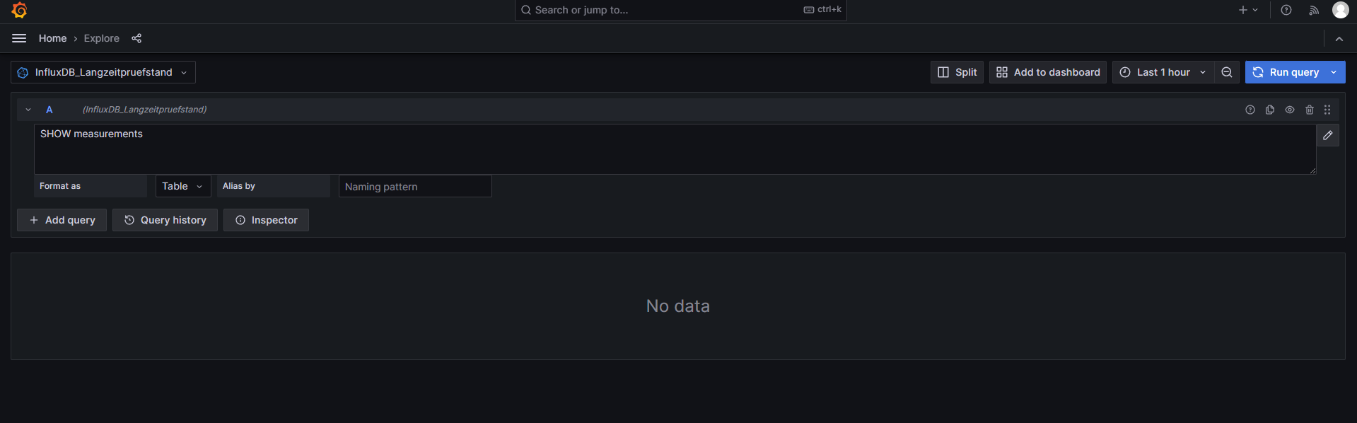
Task: Open the main navigation hamburger menu
Action: [19, 38]
